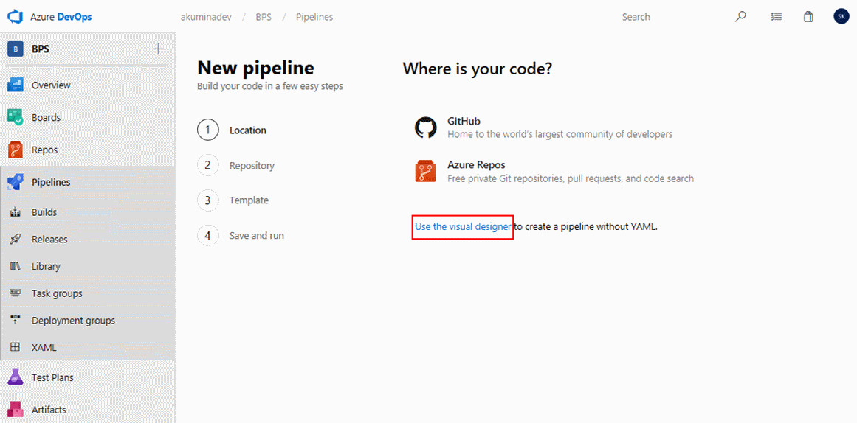Open the work items list icon
Screen dimensions: 857x423
776,17
